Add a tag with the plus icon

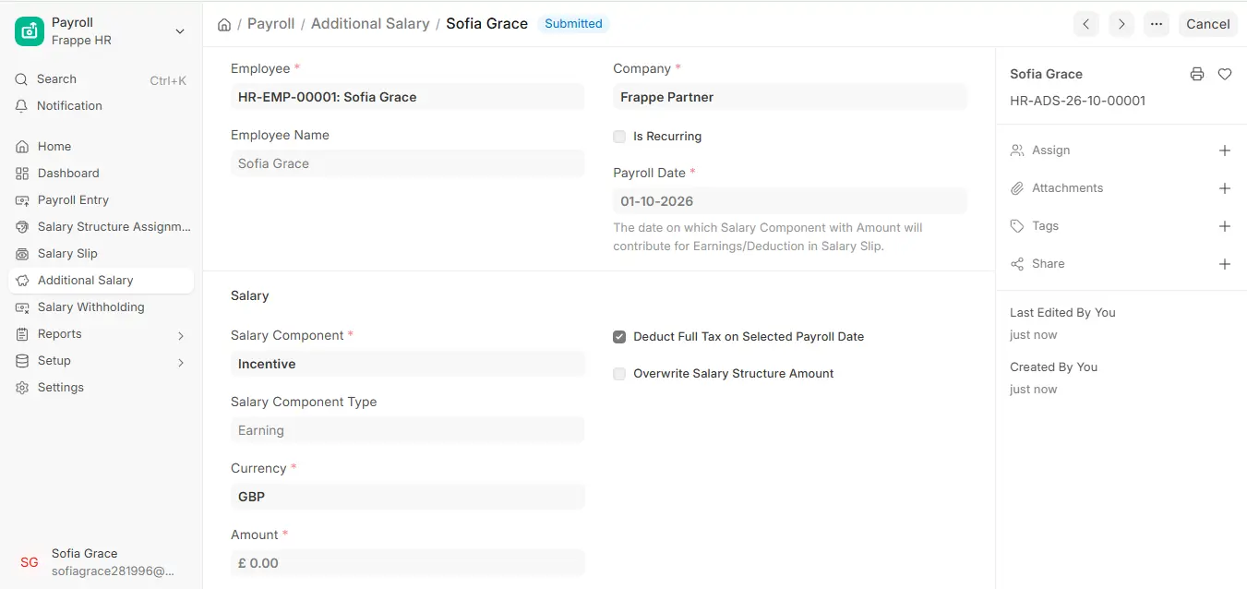[1225, 226]
